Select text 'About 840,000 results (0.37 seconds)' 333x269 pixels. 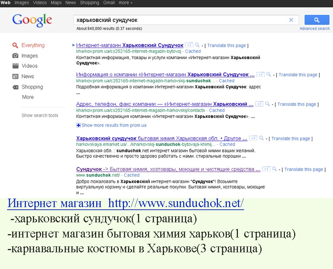pyautogui.click(x=109, y=29)
